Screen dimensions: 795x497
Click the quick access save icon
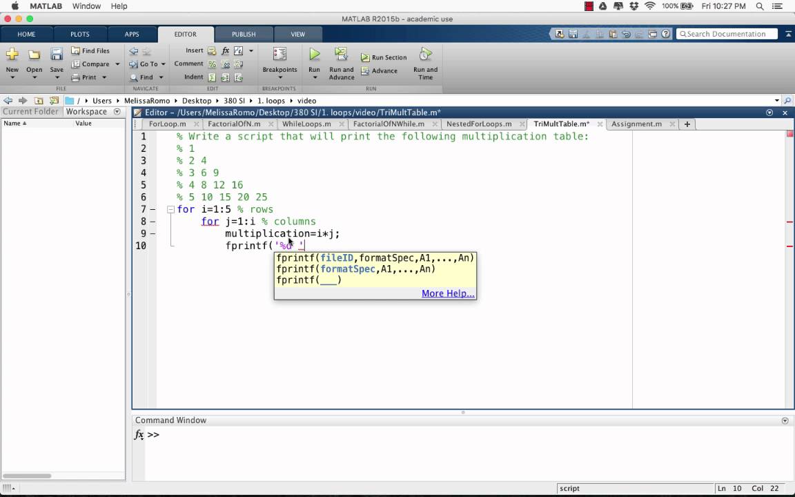click(x=573, y=34)
